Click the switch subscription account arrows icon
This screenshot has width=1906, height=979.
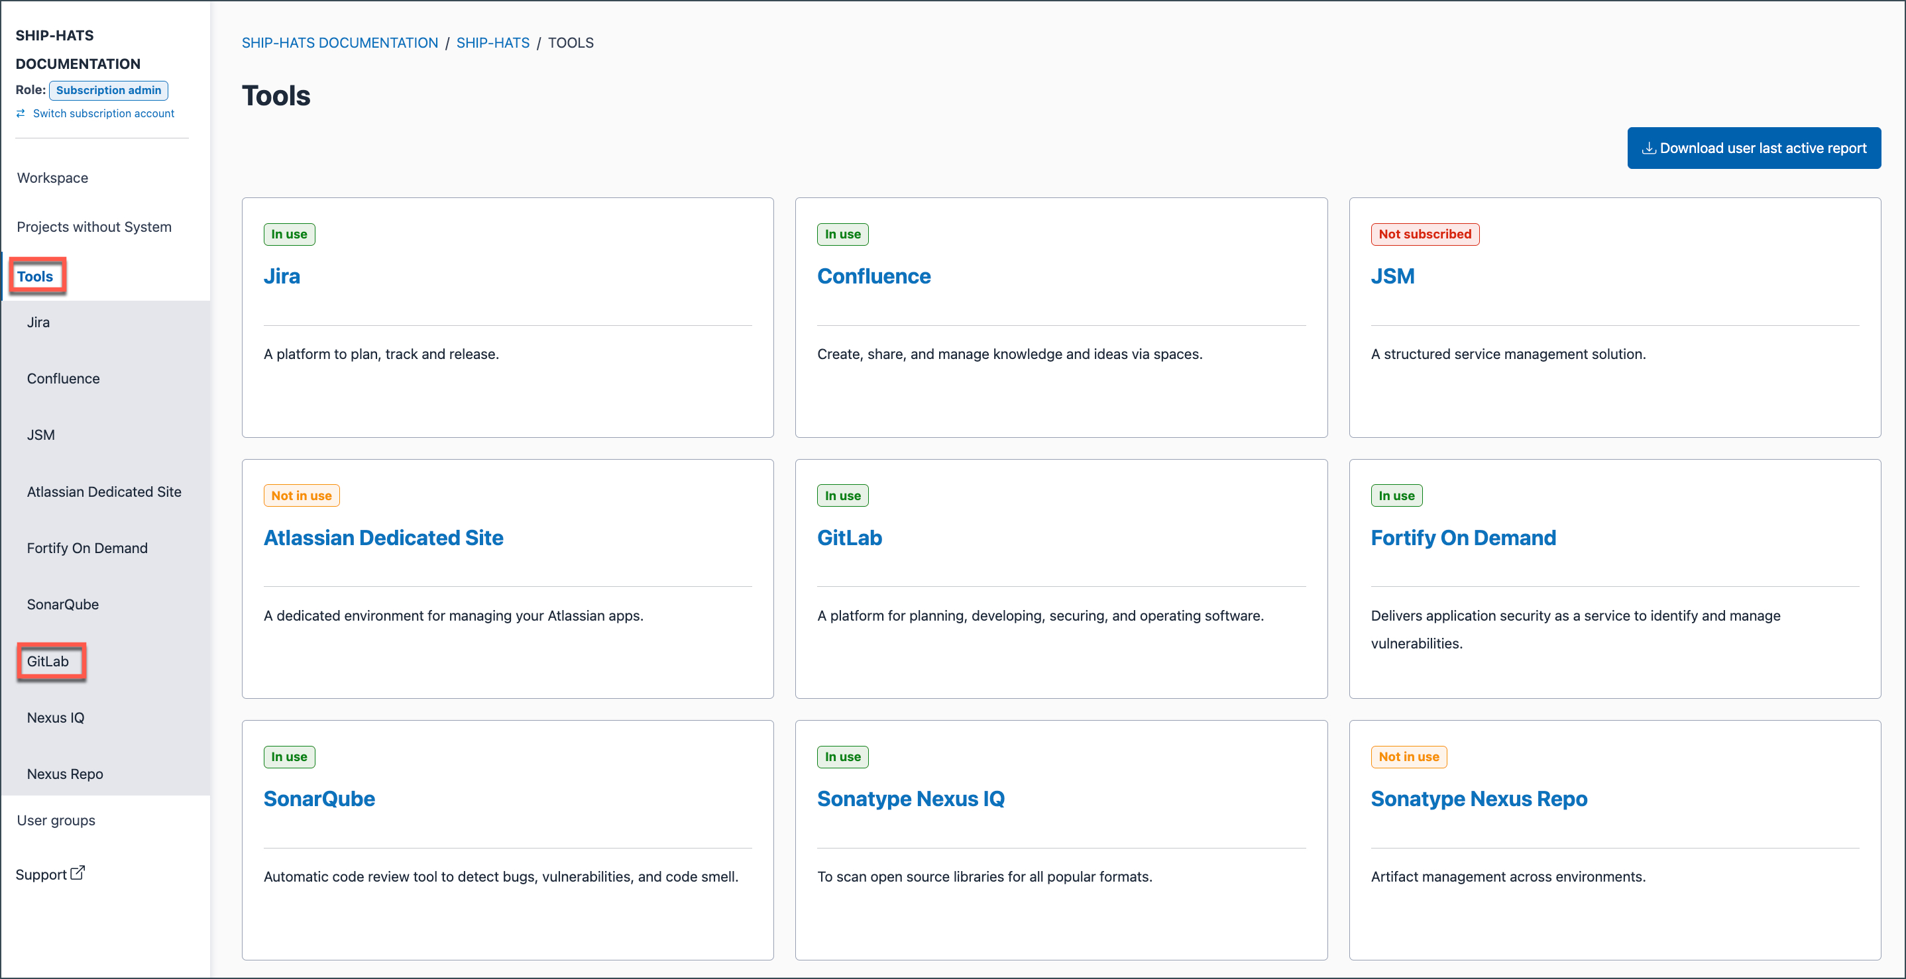[x=21, y=113]
